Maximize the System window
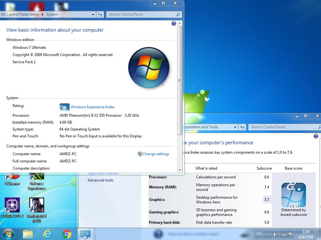The image size is (321, 240). click(163, 3)
